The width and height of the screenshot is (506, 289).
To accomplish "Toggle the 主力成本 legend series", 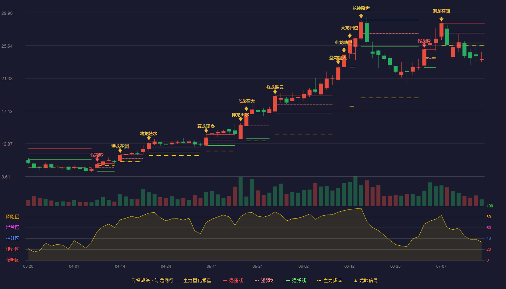I will 329,280.
